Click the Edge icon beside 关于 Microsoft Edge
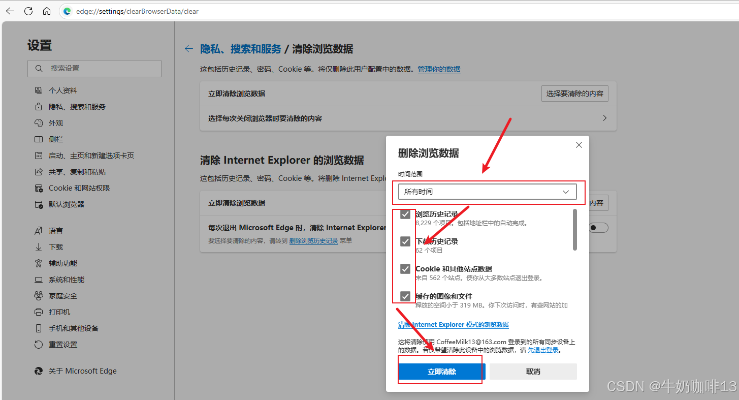The height and width of the screenshot is (400, 739). [x=39, y=371]
